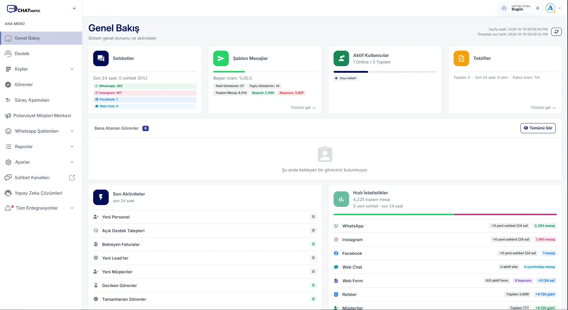Click the Whatsapp: 392 stat row
Viewport: 568px width, 310px height.
(145, 86)
